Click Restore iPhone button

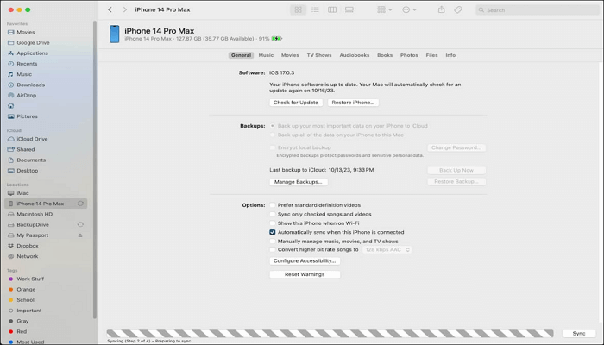pyautogui.click(x=353, y=103)
